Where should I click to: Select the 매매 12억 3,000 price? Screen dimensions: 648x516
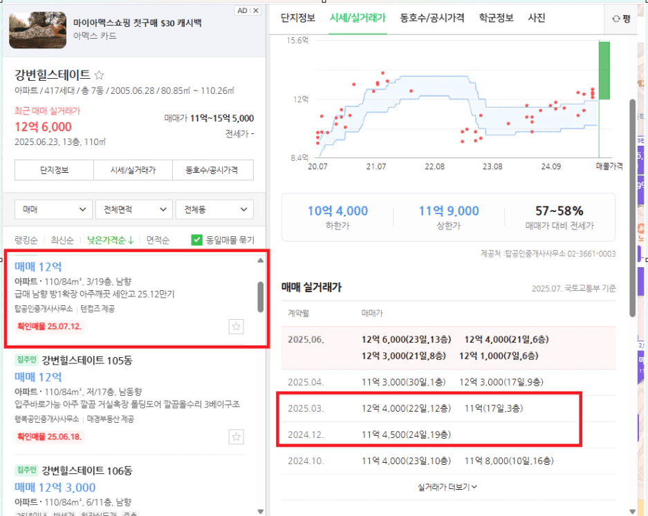55,488
